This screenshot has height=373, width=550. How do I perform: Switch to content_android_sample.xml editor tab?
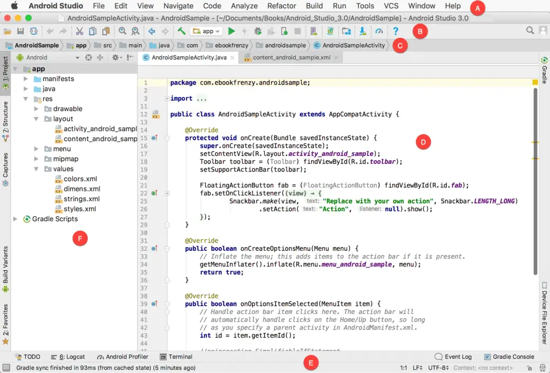point(291,57)
